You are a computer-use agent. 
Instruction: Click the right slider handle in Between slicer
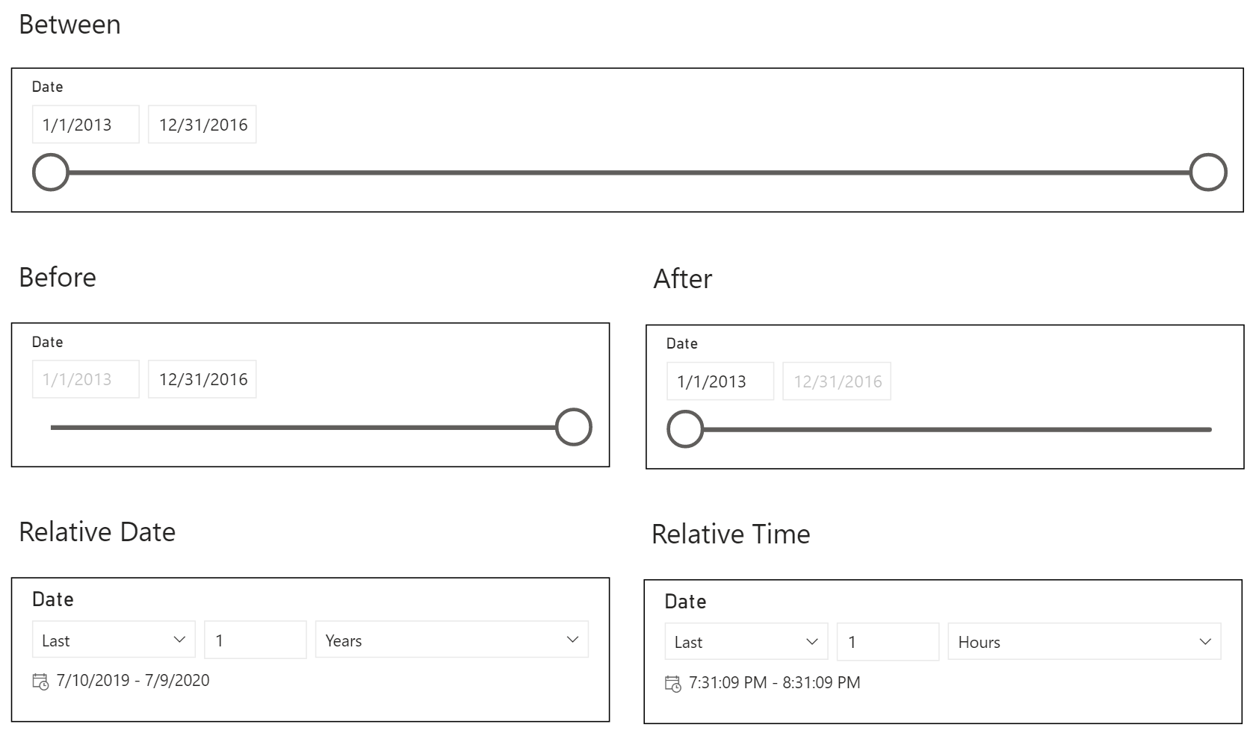pyautogui.click(x=1208, y=172)
